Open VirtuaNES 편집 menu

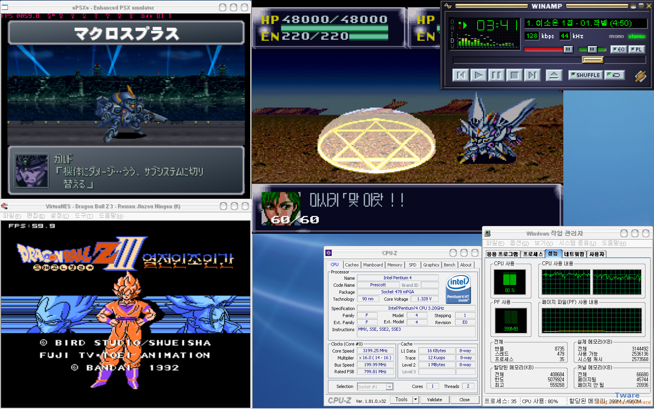(36, 216)
